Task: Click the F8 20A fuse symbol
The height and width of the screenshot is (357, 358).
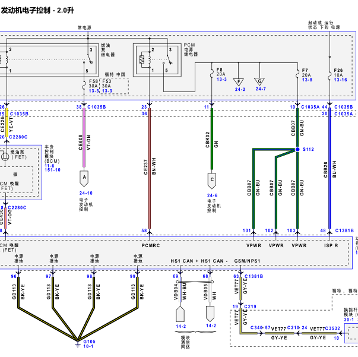Action: tap(211, 74)
